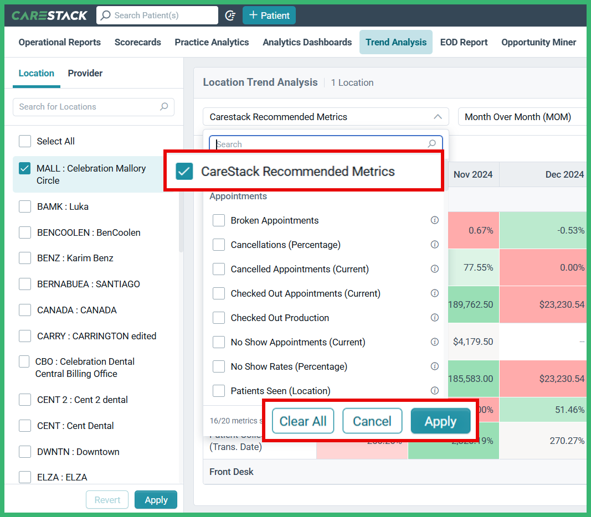Click the + Patient button
Screen dimensions: 591x517
(x=269, y=15)
